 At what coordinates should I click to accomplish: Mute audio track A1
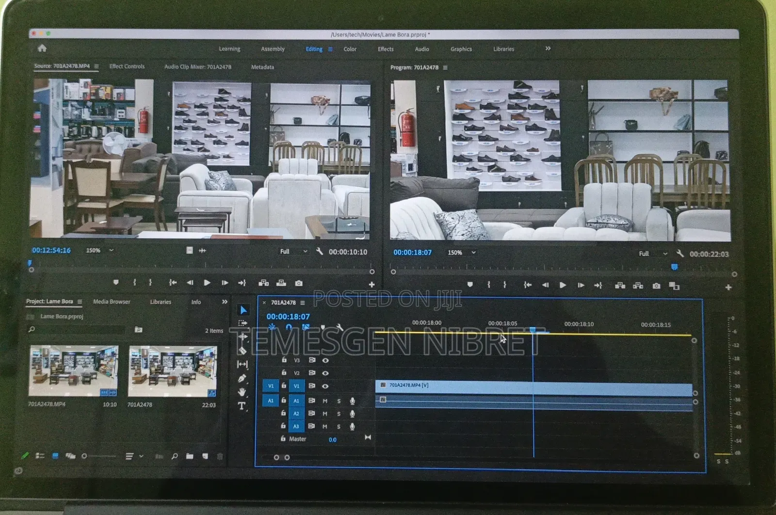[x=325, y=401]
